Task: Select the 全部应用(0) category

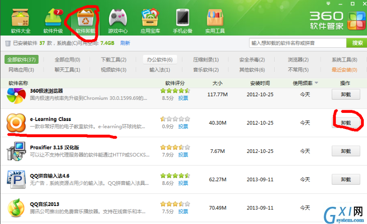Action: coord(68,60)
